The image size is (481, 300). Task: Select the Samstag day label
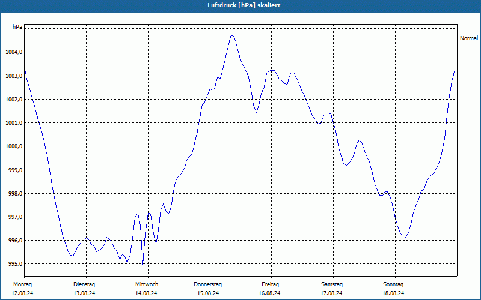(x=332, y=284)
